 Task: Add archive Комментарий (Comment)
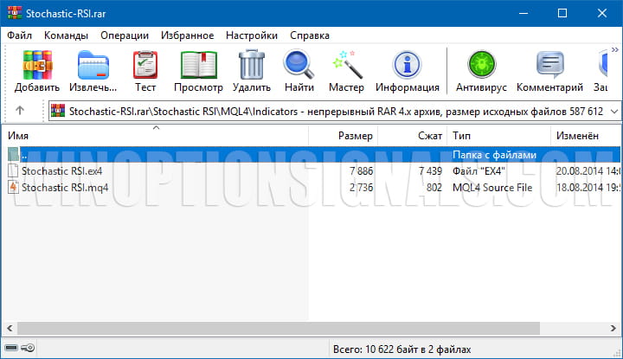[x=549, y=71]
